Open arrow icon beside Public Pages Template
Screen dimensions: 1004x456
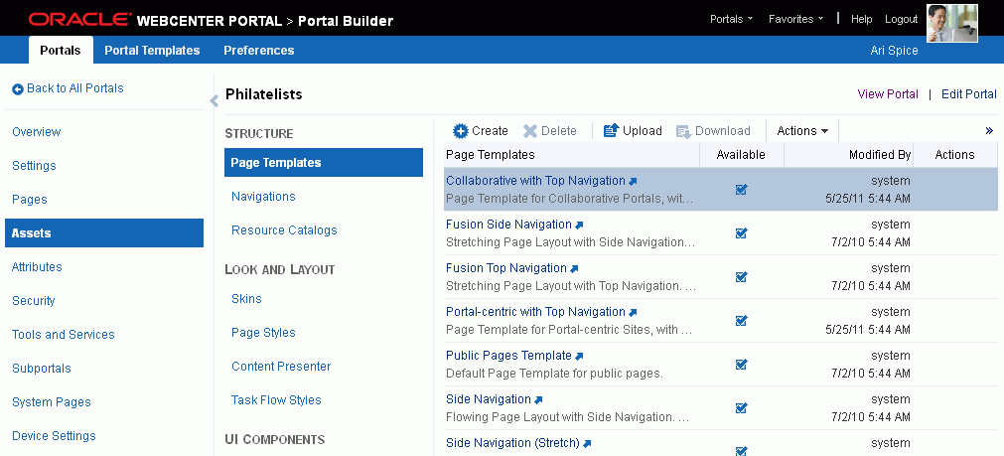[x=579, y=356]
